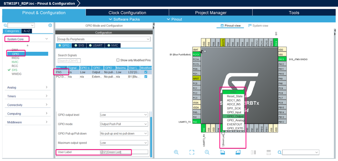Open the settings gear in categories panel

[50, 25]
